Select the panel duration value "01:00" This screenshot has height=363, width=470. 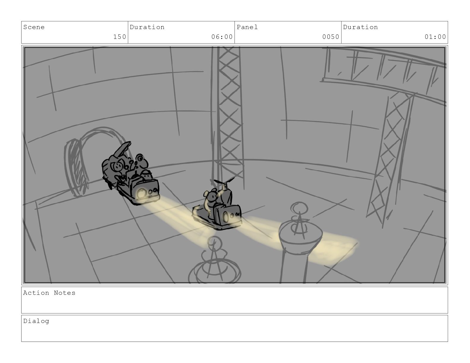tap(435, 37)
